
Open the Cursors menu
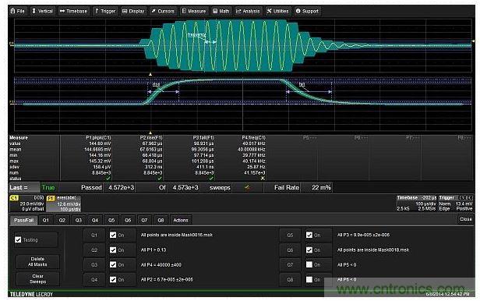tap(163, 11)
